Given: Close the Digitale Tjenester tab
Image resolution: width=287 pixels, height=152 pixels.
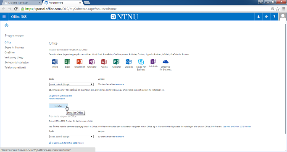Looking at the screenshot, I should (39, 3).
